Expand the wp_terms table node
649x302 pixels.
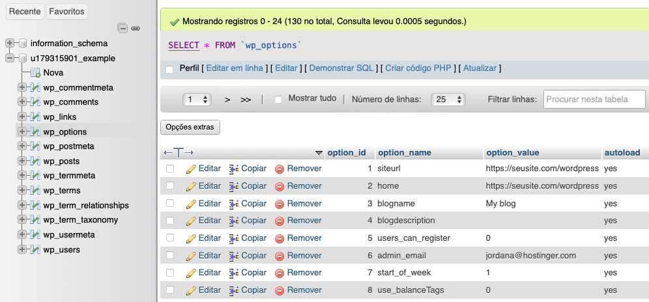pyautogui.click(x=22, y=191)
